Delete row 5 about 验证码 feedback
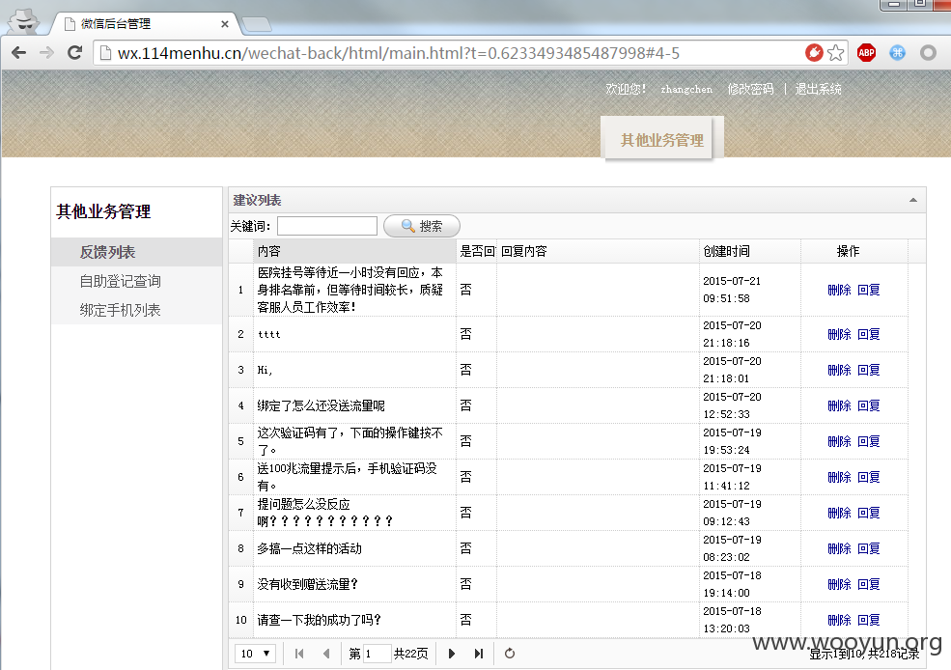The width and height of the screenshot is (951, 670). [x=839, y=441]
